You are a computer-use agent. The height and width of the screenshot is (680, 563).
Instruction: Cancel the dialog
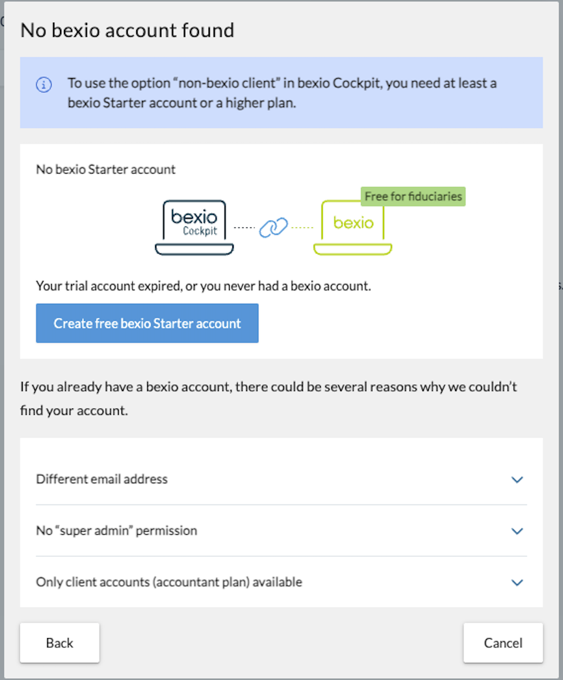(x=503, y=643)
